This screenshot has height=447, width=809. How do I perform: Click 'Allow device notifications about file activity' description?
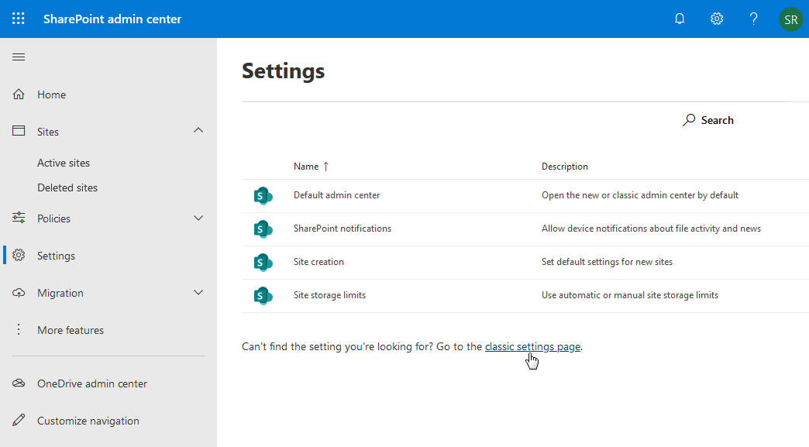coord(651,229)
